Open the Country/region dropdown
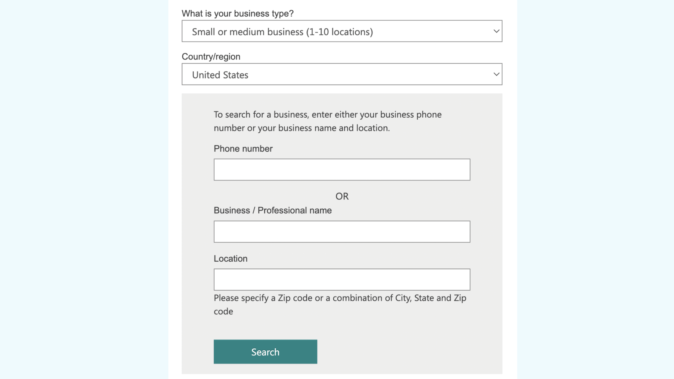The width and height of the screenshot is (674, 379). [x=342, y=74]
